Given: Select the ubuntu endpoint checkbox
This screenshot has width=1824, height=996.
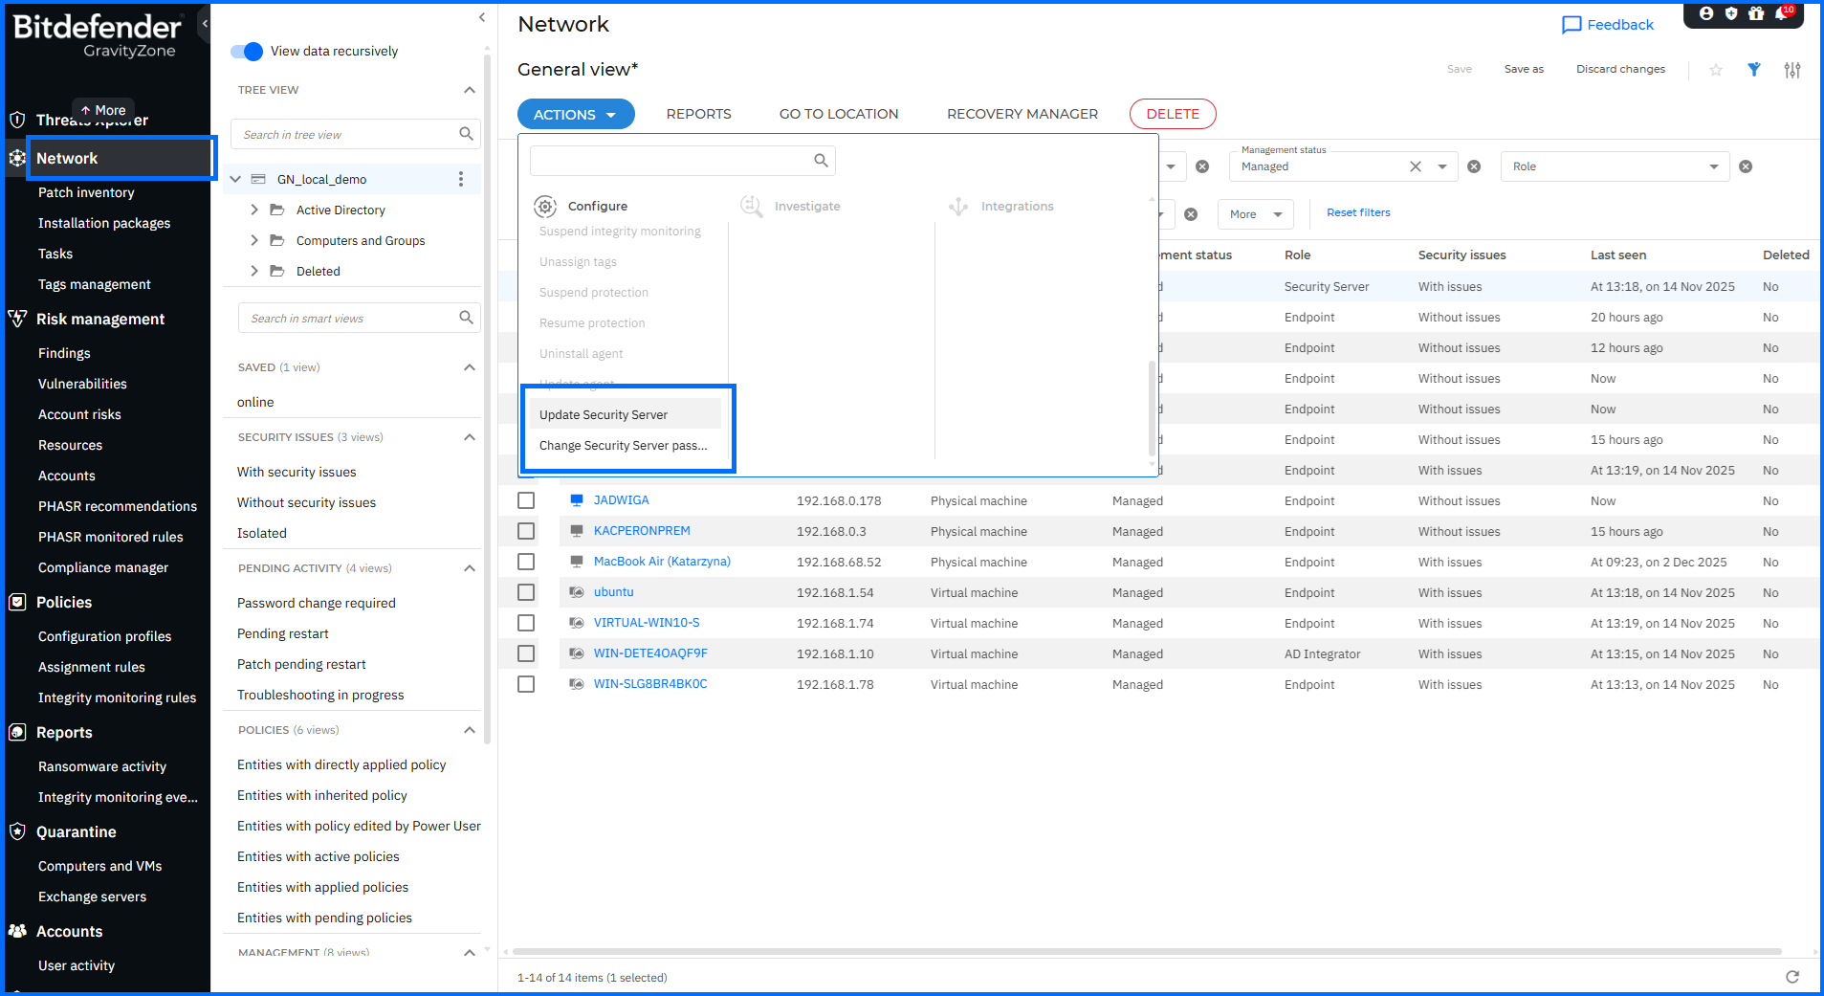Looking at the screenshot, I should coord(526,592).
